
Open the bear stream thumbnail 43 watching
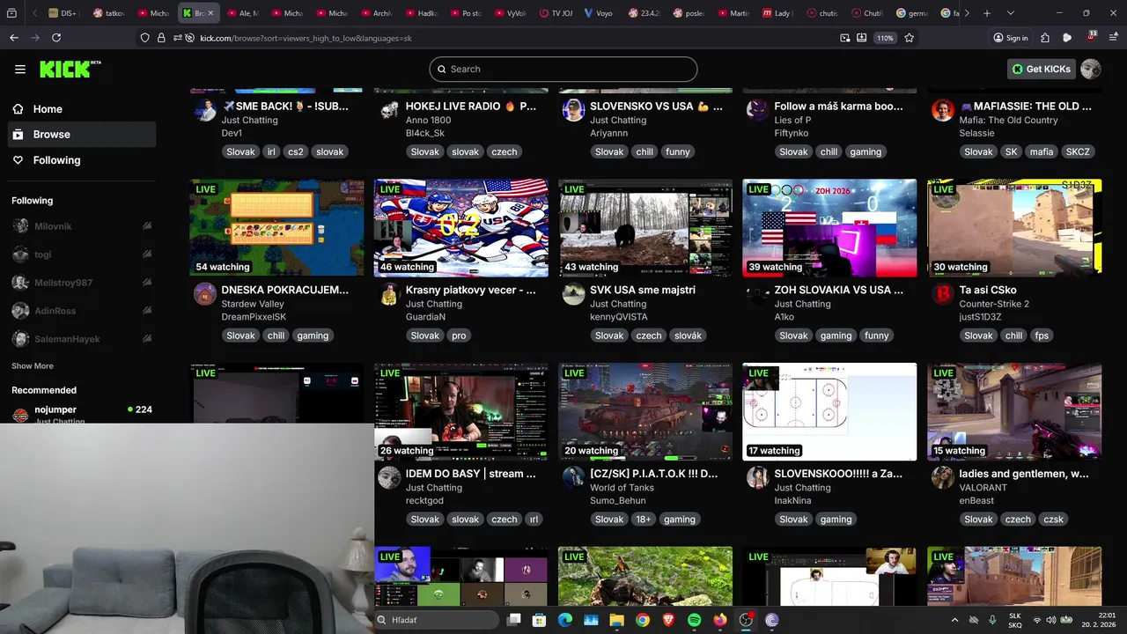coord(645,228)
